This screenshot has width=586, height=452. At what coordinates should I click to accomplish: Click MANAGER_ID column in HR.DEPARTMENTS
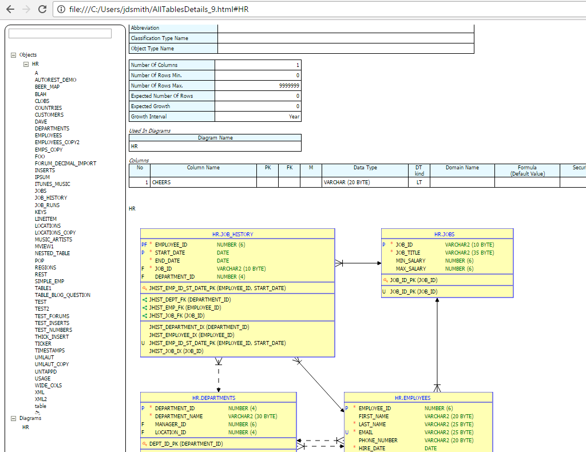(x=171, y=425)
